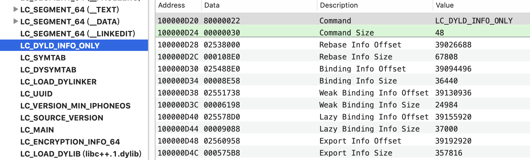Open the LC_SYMTAB load command
Viewport: 530px width, 160px height.
click(43, 58)
